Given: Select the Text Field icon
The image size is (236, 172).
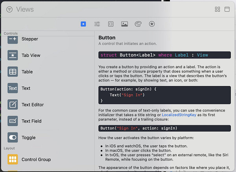Looking at the screenshot, I should (13, 121).
